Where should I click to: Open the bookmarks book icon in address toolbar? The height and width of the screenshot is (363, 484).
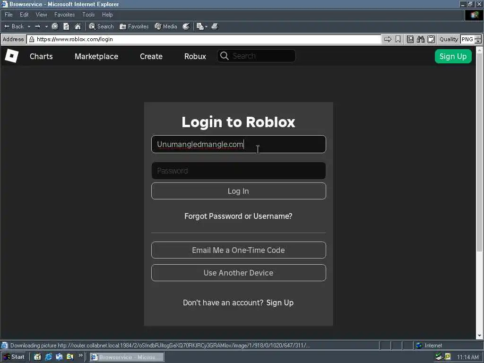point(410,39)
